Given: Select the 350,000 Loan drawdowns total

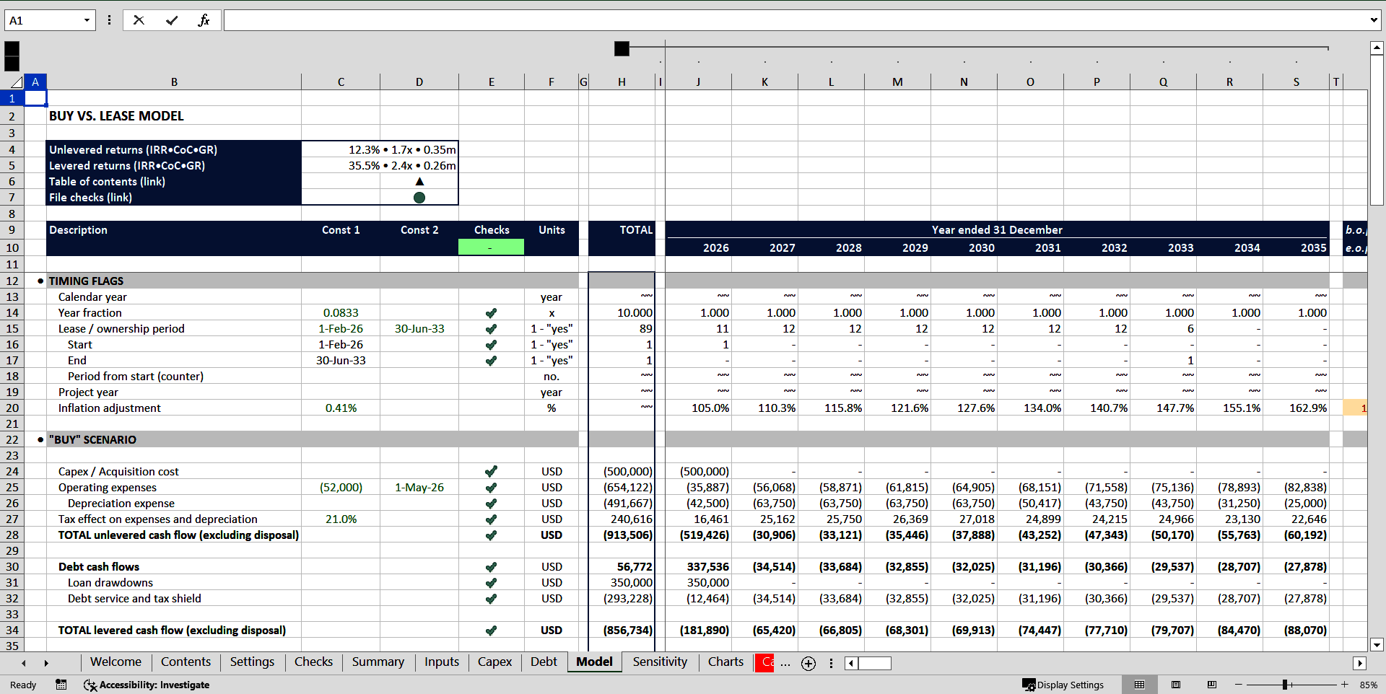Looking at the screenshot, I should pos(622,582).
